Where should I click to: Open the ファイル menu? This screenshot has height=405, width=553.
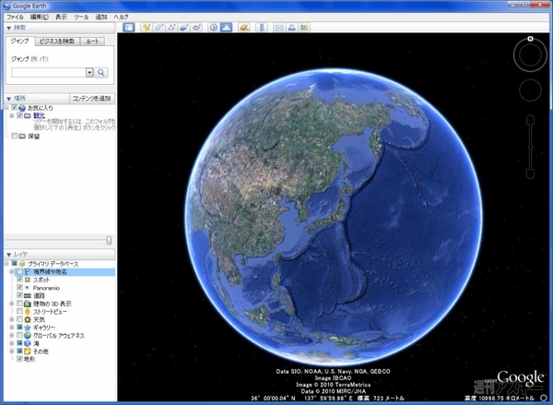click(x=15, y=17)
